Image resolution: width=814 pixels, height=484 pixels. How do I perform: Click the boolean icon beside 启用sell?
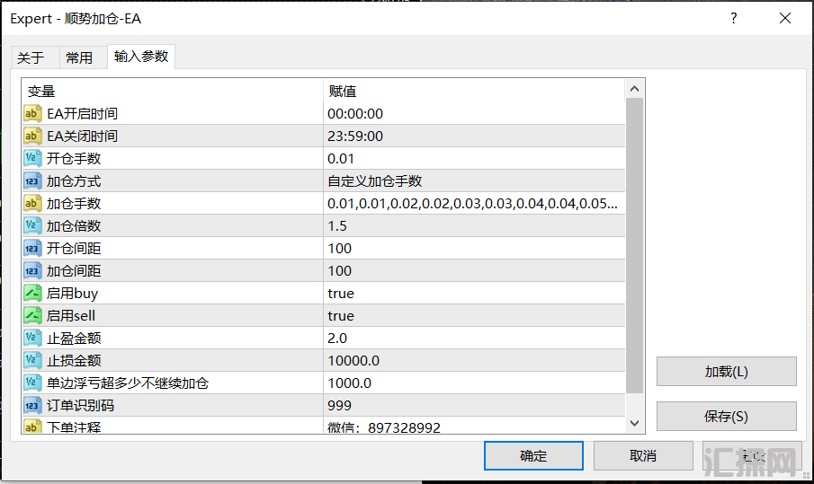pos(32,315)
